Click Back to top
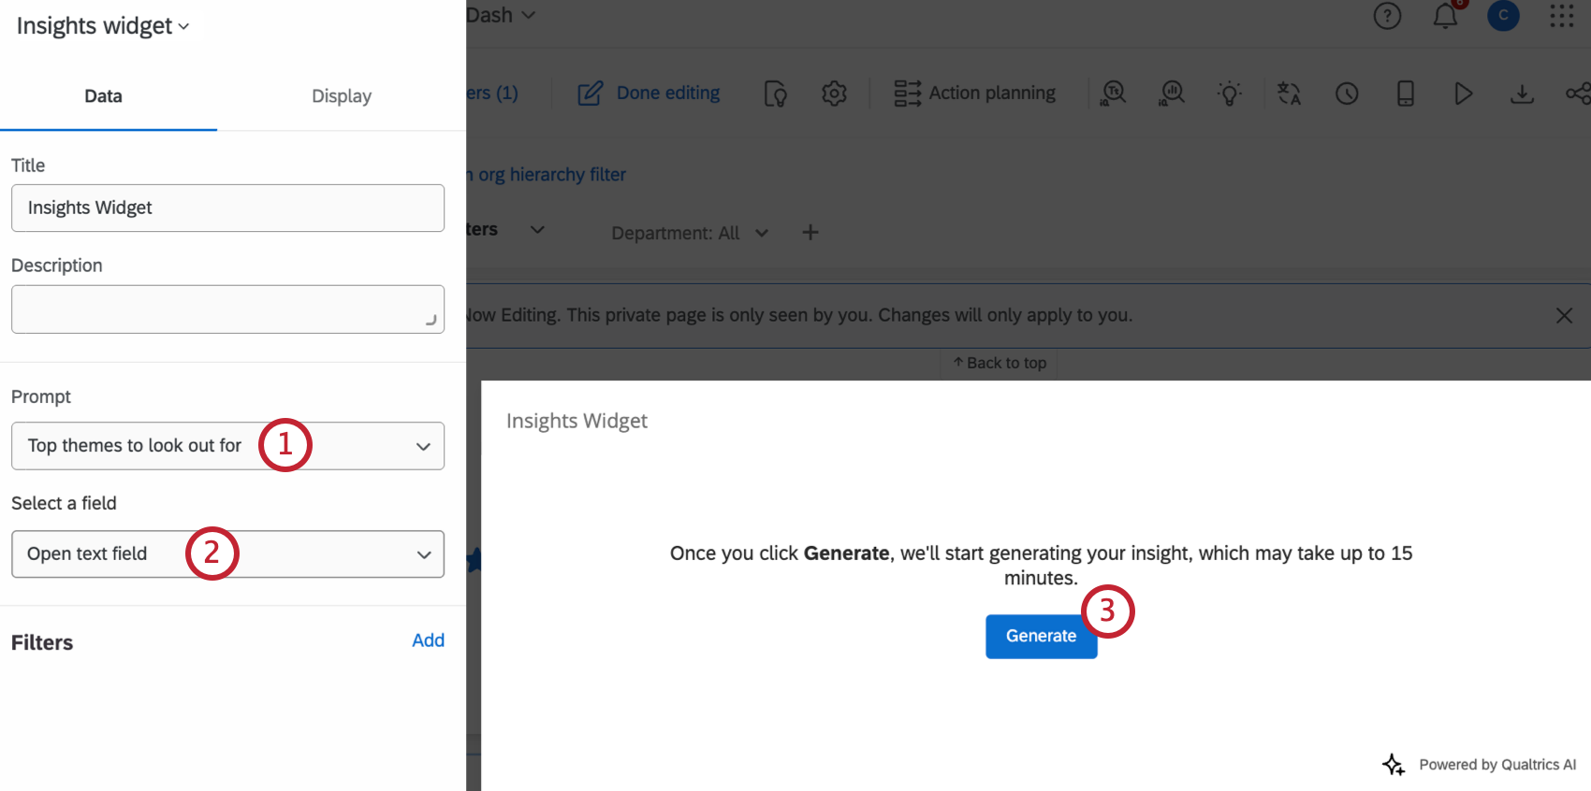The image size is (1591, 791). click(999, 364)
